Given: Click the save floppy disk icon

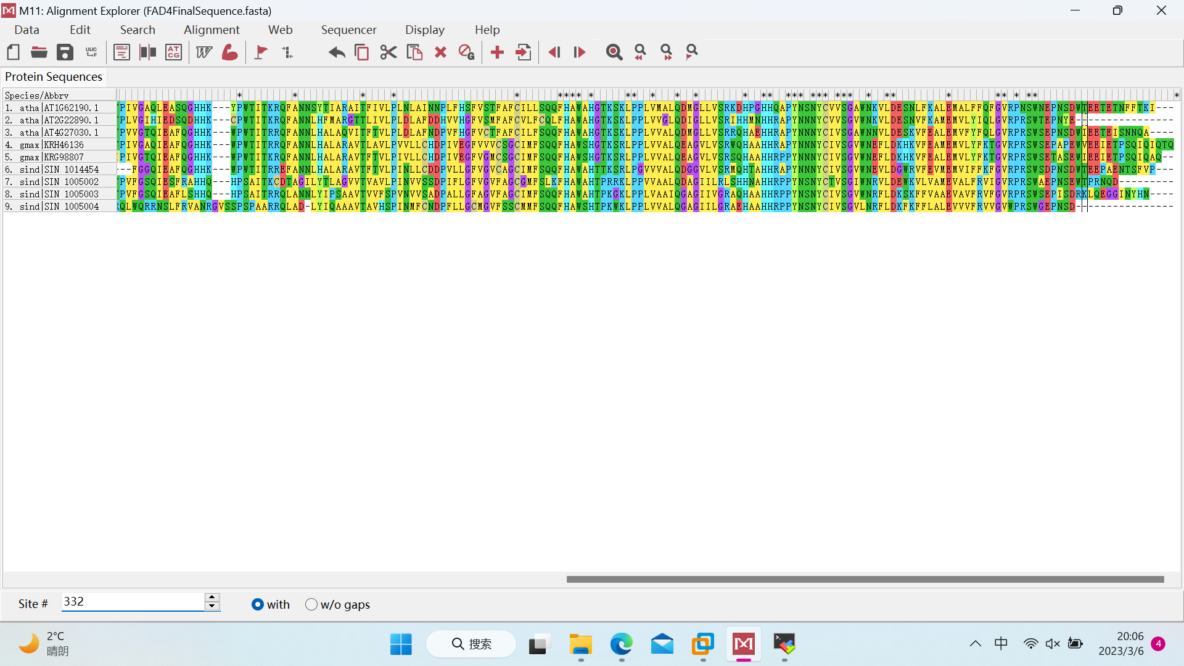Looking at the screenshot, I should (65, 52).
